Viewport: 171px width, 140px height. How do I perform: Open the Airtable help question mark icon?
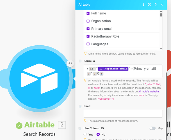click(156, 4)
